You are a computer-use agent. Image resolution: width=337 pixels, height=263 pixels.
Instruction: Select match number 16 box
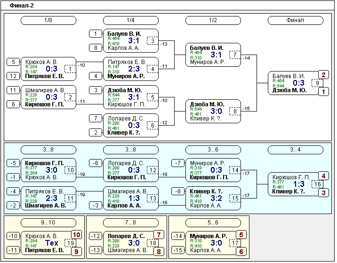[x=318, y=184]
